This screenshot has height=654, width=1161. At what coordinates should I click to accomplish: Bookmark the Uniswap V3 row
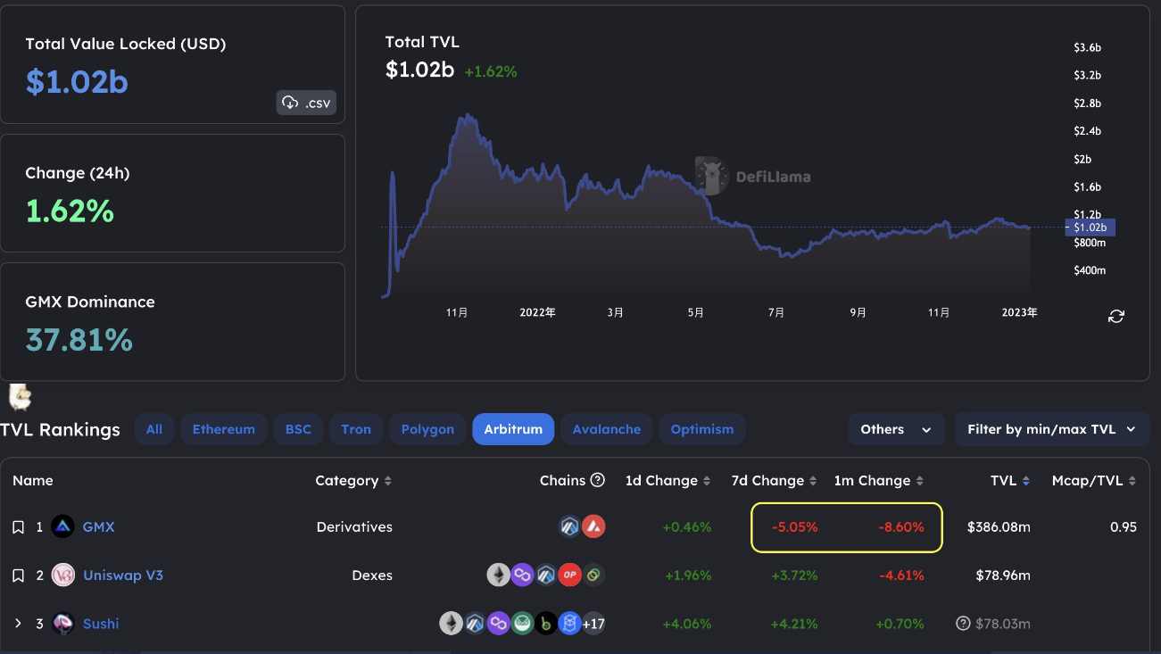[18, 575]
